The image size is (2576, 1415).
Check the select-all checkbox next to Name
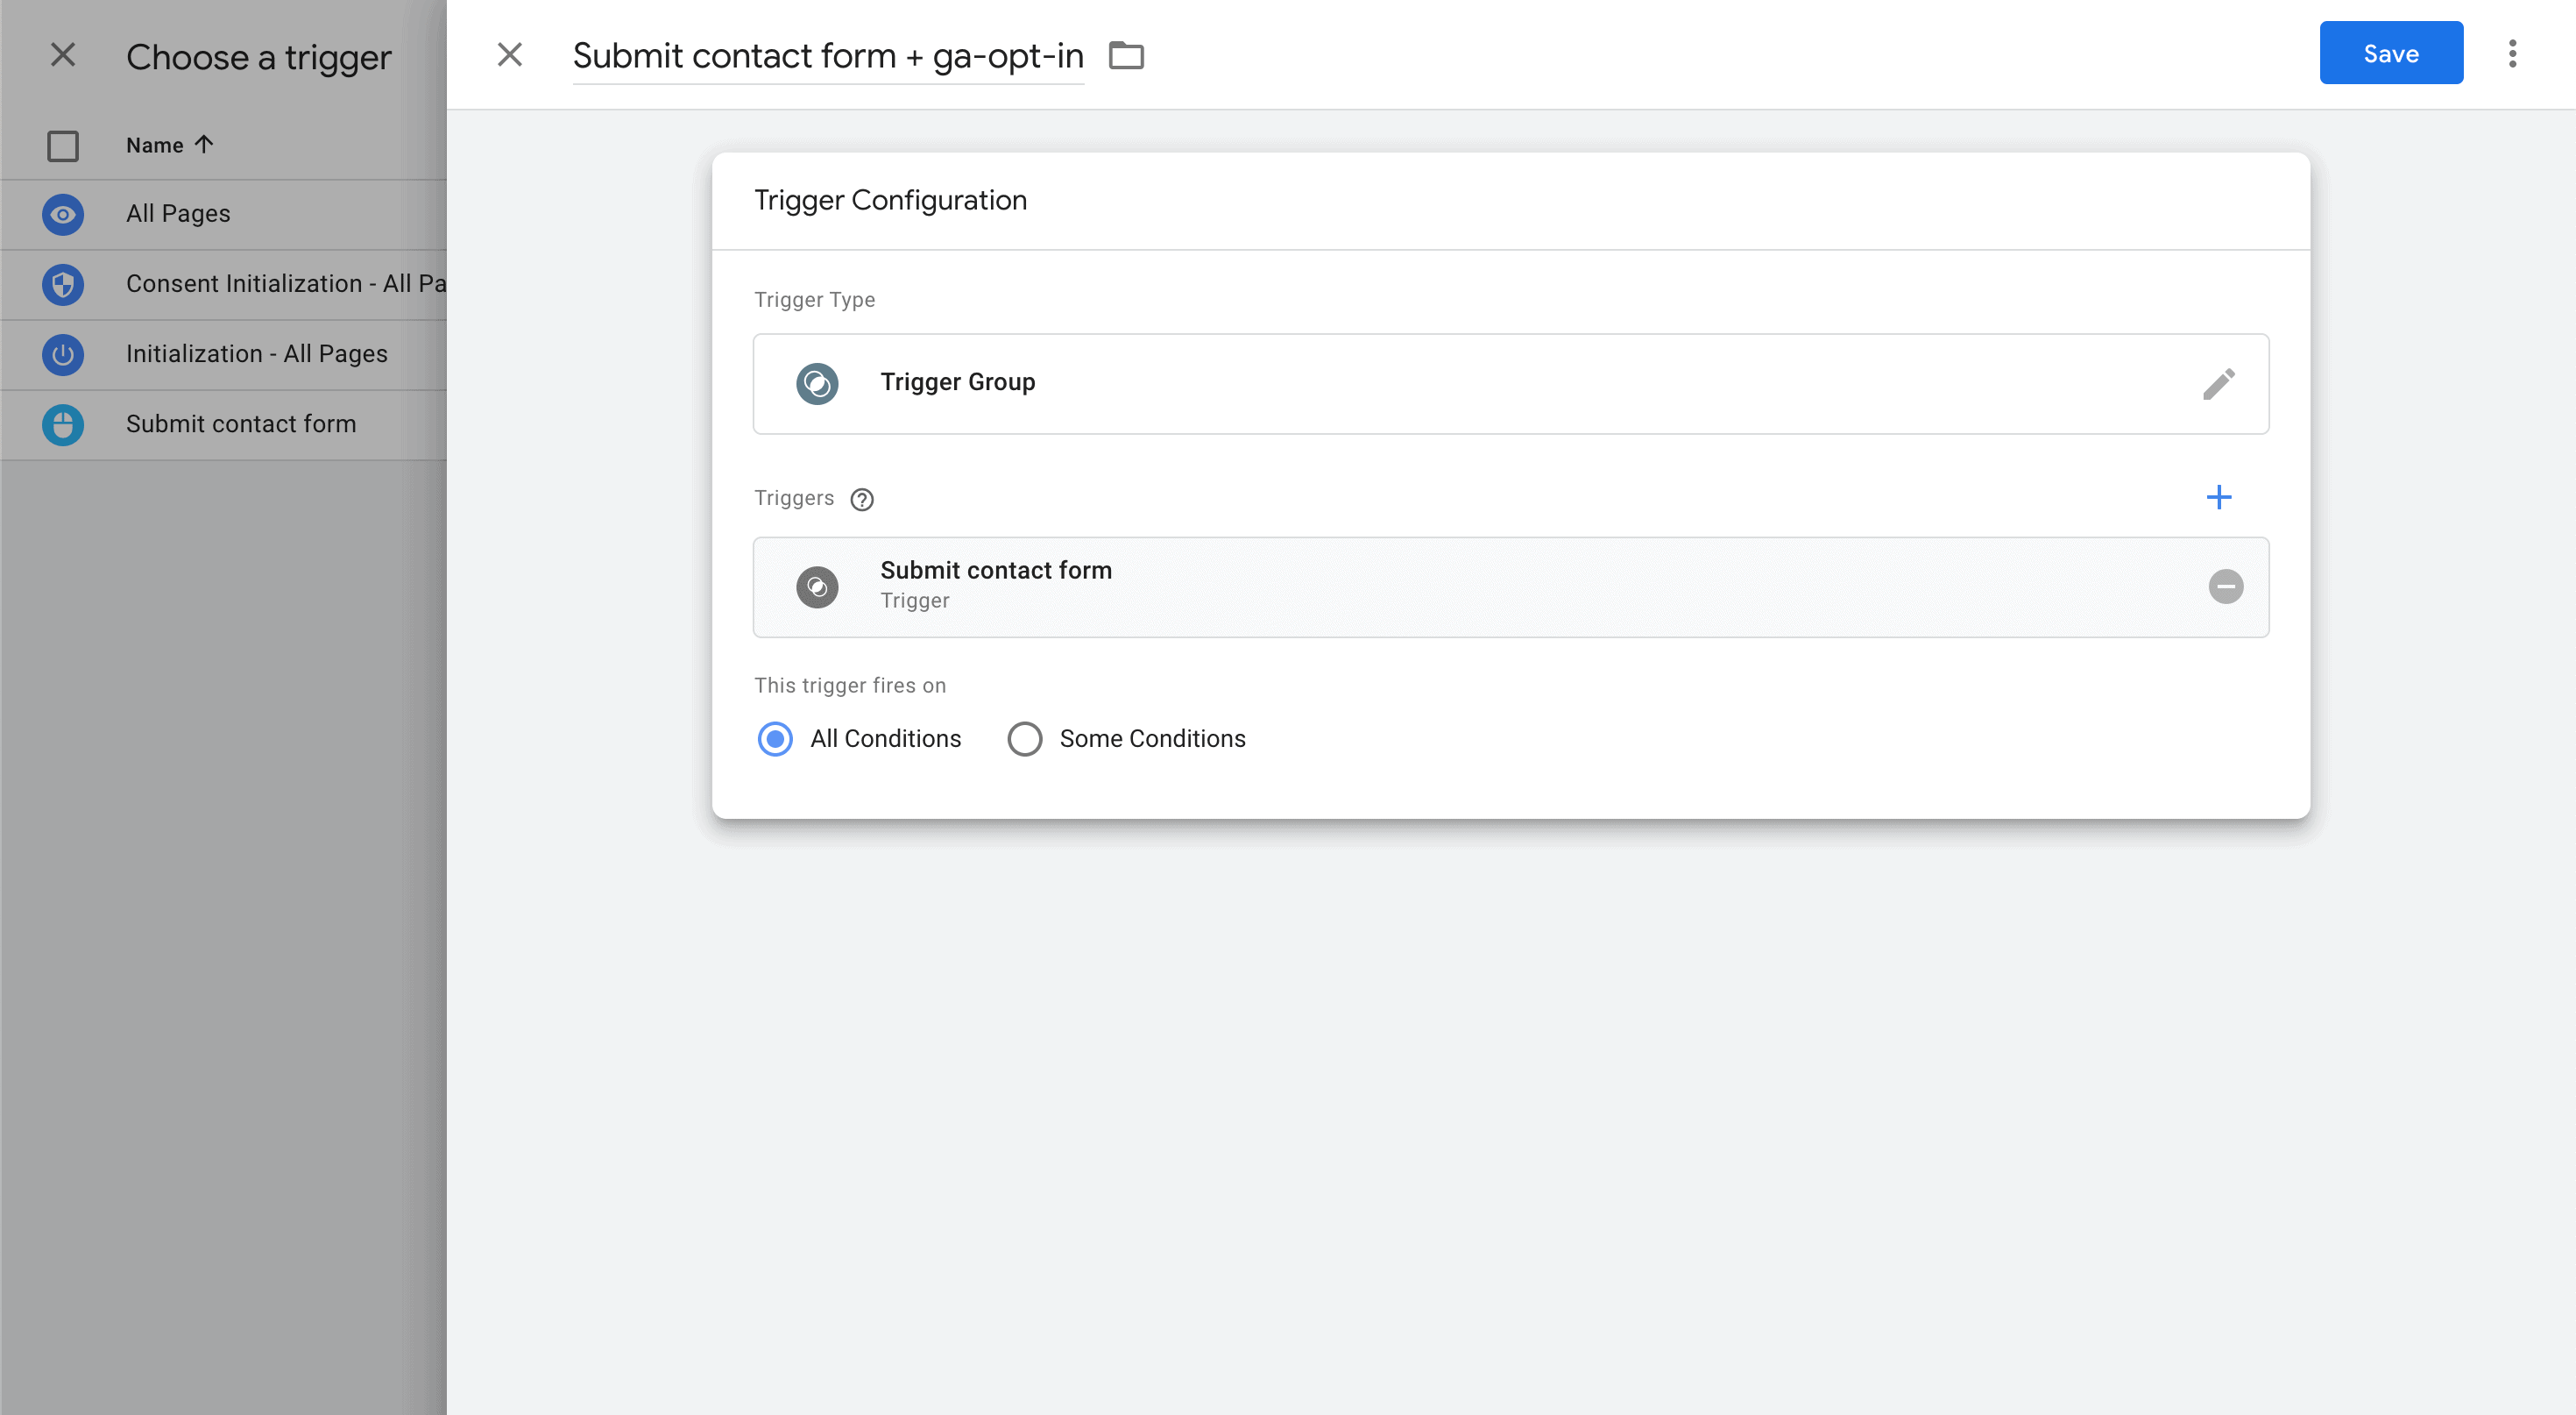(x=63, y=146)
